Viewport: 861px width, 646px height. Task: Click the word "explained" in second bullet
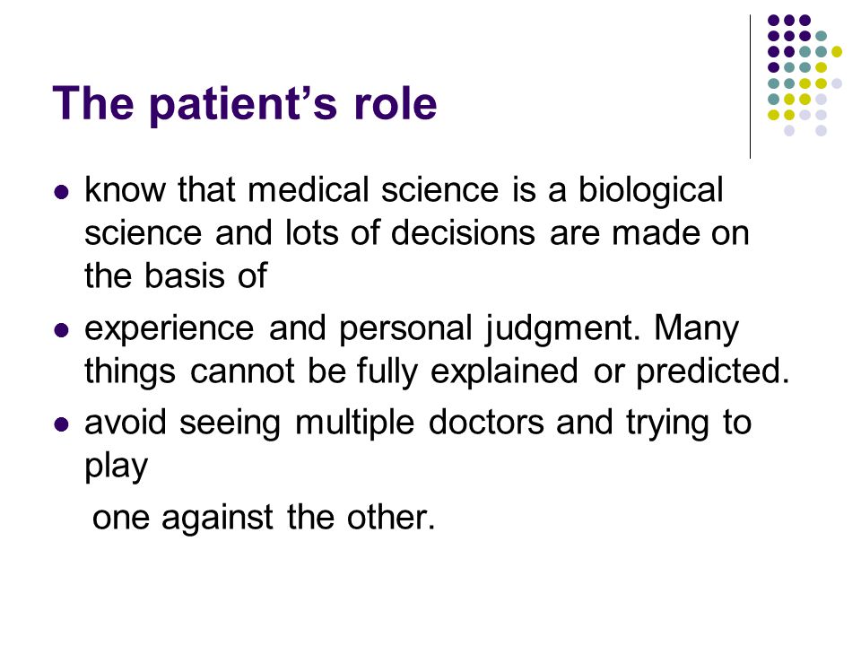click(504, 373)
